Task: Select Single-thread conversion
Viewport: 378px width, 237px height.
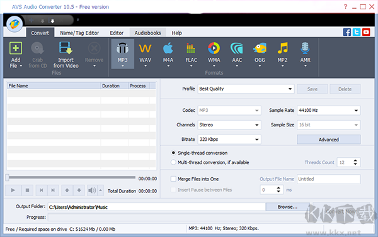Action: click(x=173, y=153)
